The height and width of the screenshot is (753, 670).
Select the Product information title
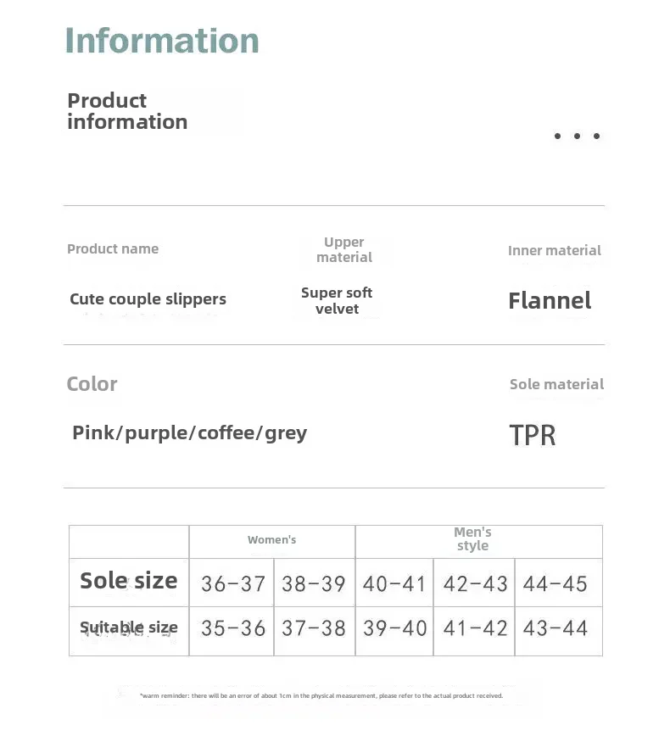[127, 111]
